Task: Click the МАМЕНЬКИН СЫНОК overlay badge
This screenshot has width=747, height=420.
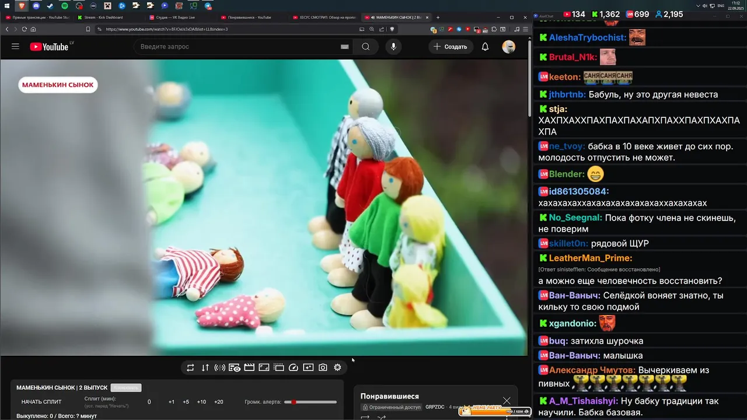Action: [x=58, y=85]
